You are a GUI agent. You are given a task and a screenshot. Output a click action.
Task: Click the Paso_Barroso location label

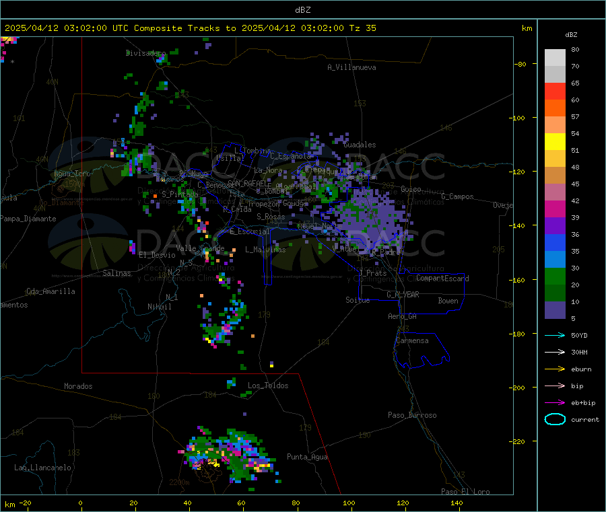click(412, 415)
